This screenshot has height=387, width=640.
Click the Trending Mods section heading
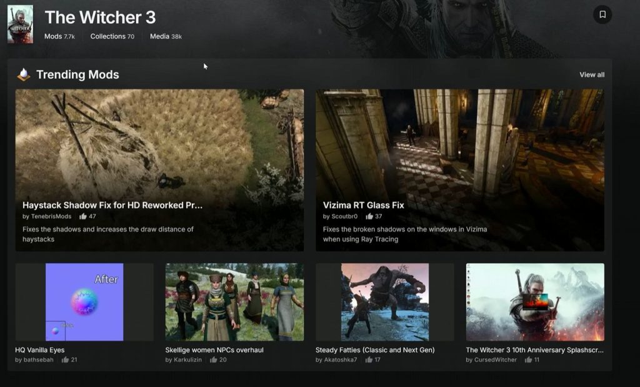[x=77, y=74]
